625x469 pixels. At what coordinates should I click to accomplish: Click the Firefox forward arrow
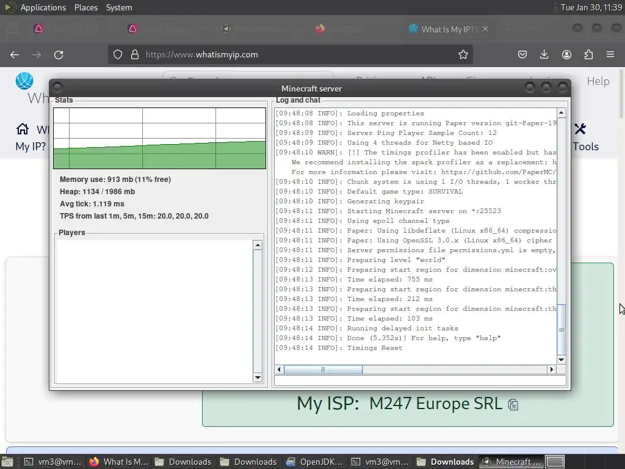click(37, 54)
